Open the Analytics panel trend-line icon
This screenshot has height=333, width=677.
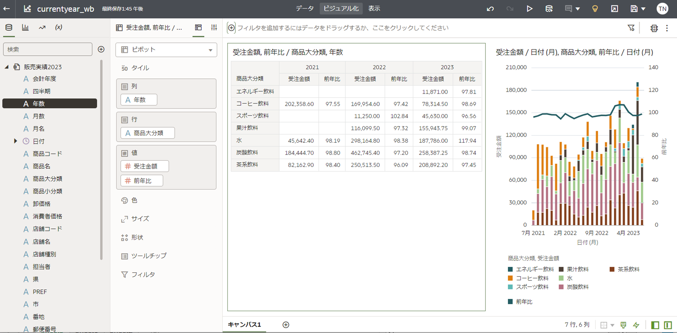point(42,27)
